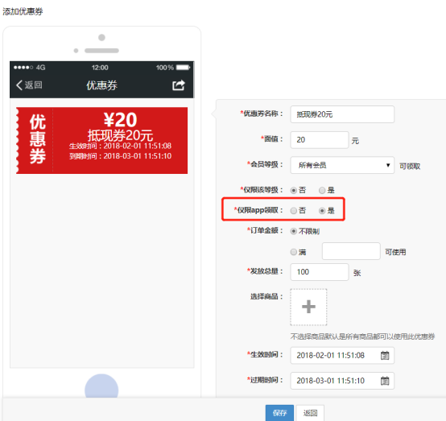Click the red ¥20 coupon preview card
The width and height of the screenshot is (446, 421).
pos(101,140)
